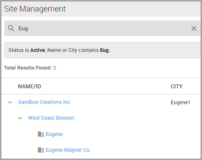Screen dimensions: 202x160
Task: Open the Eugene Magnet Co. site link
Action: pos(68,150)
